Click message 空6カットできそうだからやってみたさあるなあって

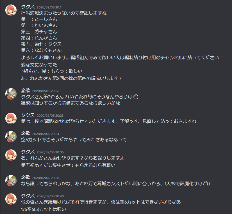click(x=74, y=140)
